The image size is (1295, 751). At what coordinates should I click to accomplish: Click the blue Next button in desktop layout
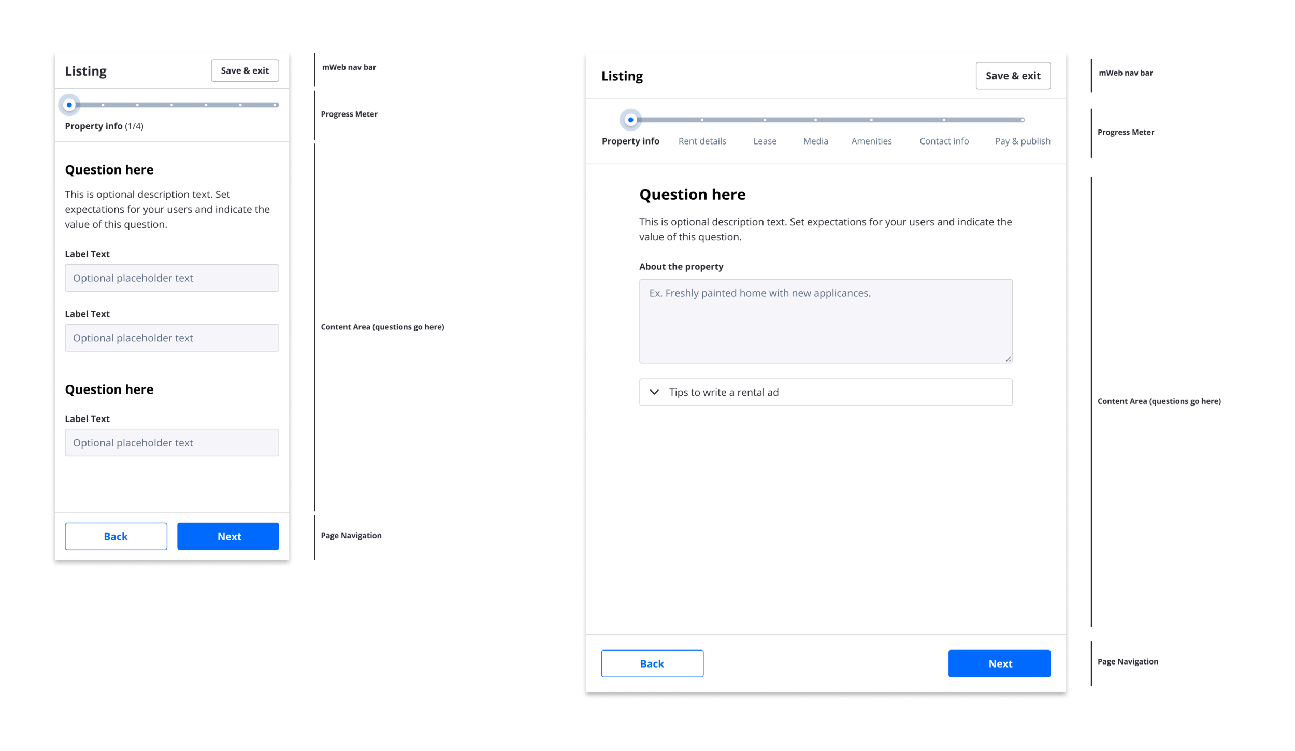coord(999,663)
